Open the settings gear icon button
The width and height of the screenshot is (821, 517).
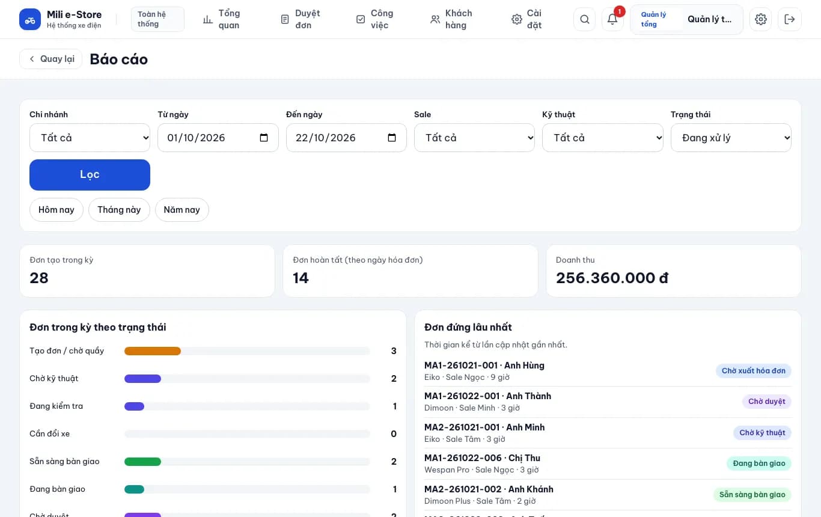point(761,19)
